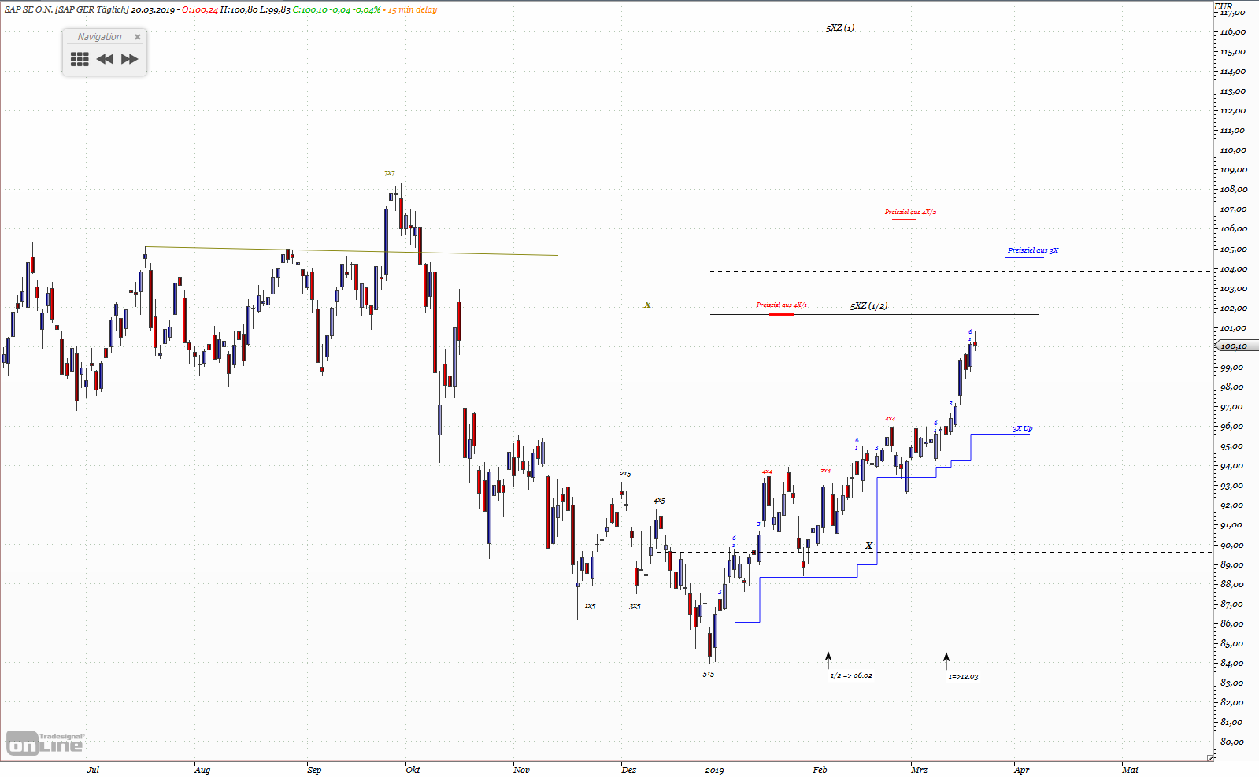Select the 5XZ (1/2) line label
1259x777 pixels.
(x=868, y=305)
